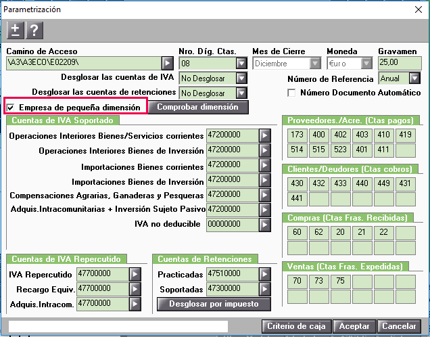Open account lookup for Importaciones Bienes corrientes

pos(264,165)
